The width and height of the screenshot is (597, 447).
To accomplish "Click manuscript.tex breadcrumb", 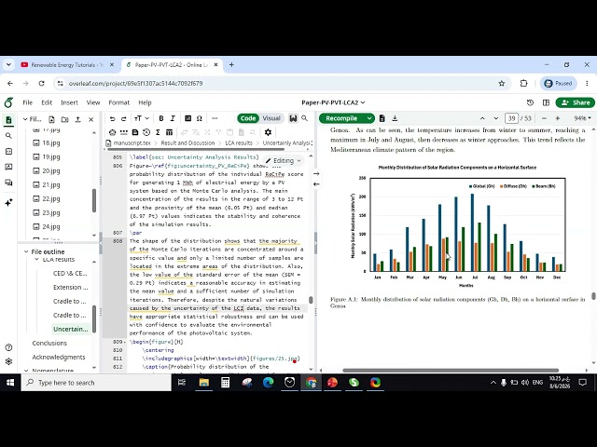I will (x=132, y=142).
